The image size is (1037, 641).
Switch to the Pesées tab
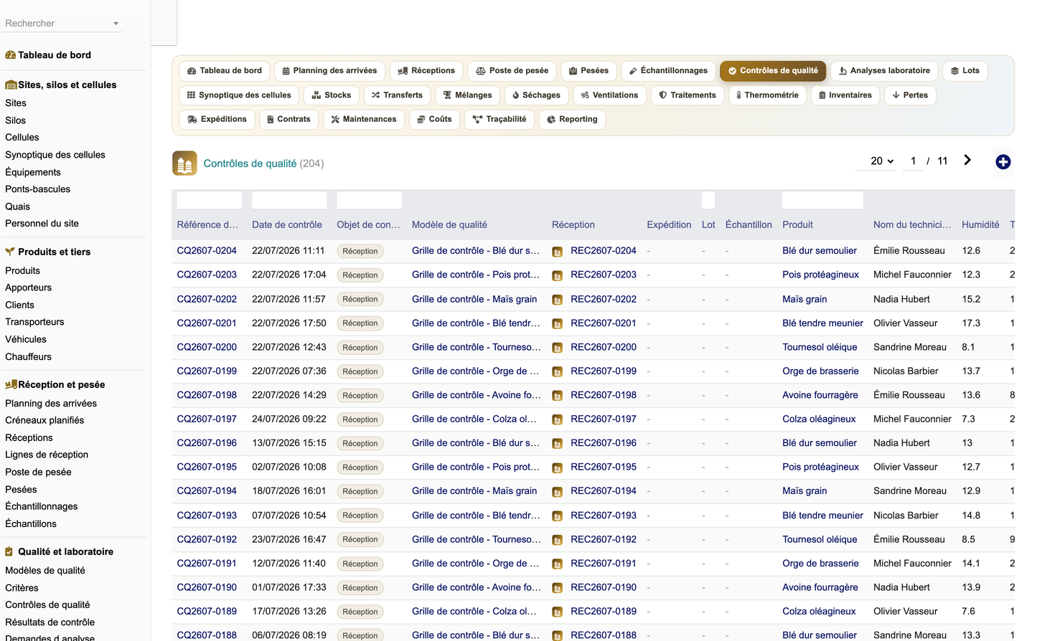pyautogui.click(x=588, y=71)
